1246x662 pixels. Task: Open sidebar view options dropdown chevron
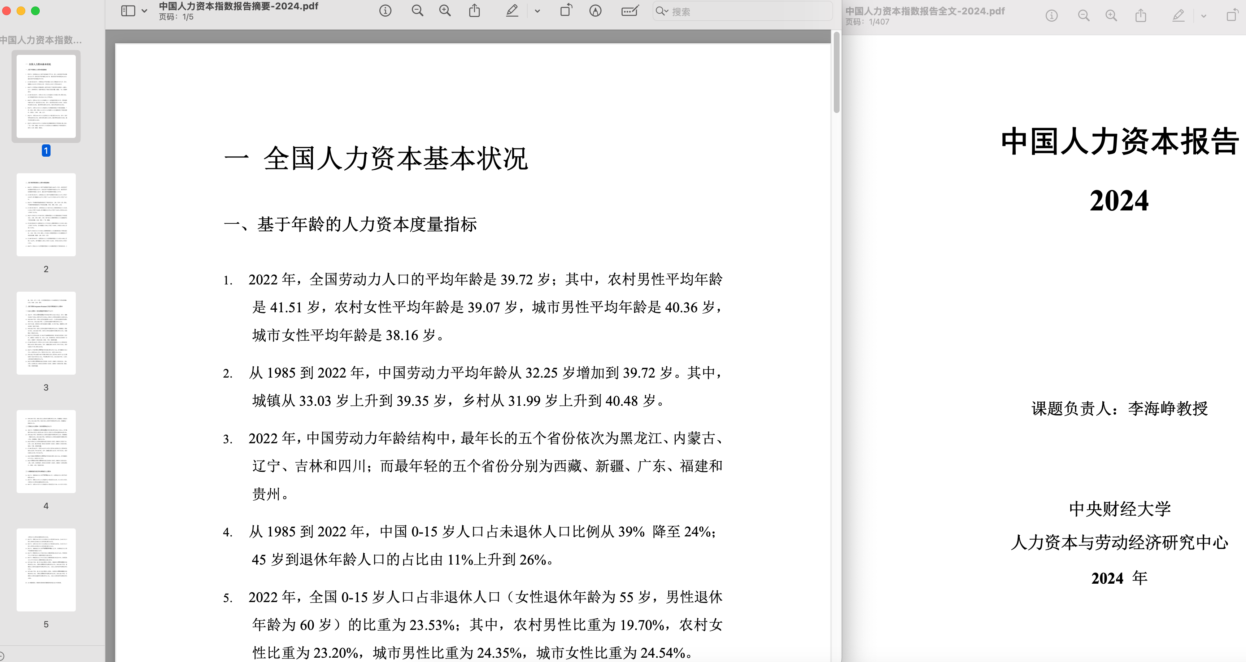point(144,10)
